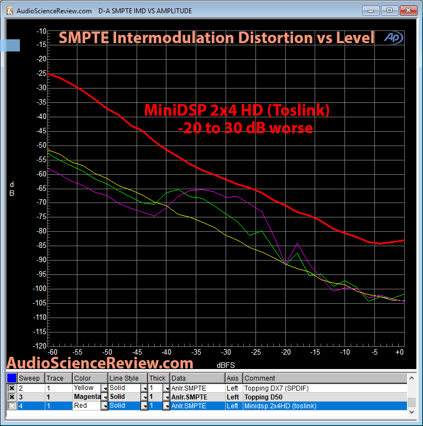Click the Trace column header

tap(59, 378)
